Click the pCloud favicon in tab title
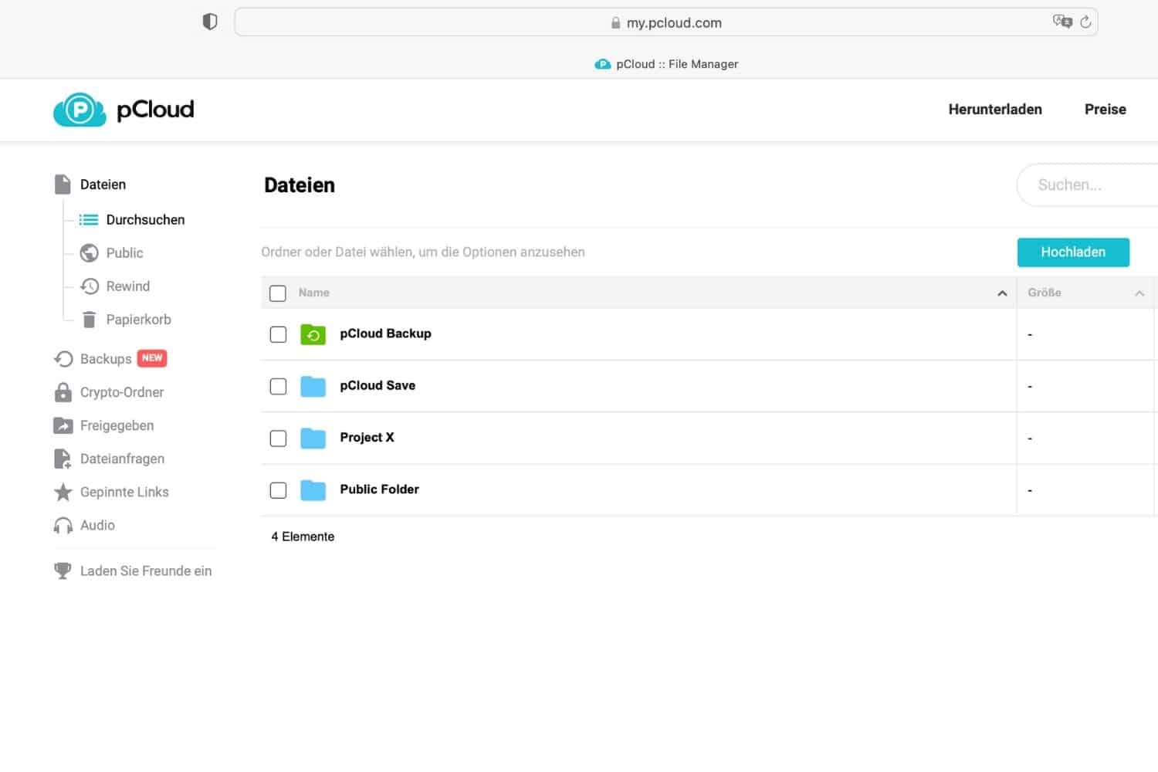The width and height of the screenshot is (1158, 772). pyautogui.click(x=603, y=64)
